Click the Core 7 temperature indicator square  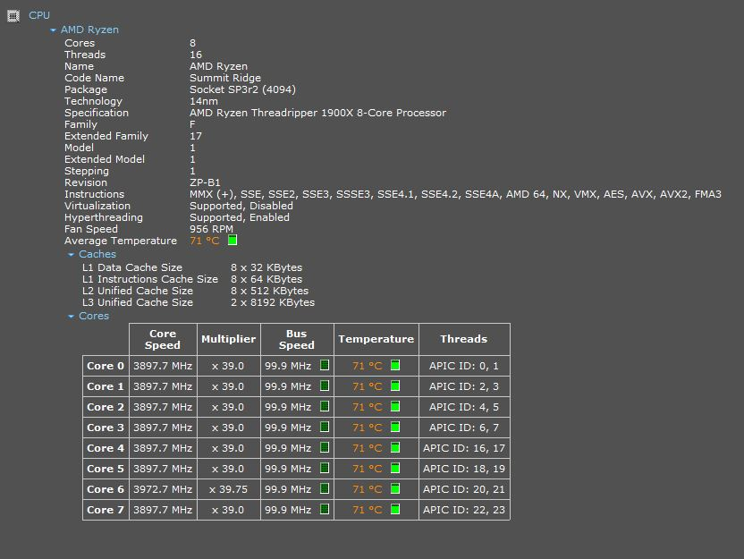pyautogui.click(x=395, y=509)
